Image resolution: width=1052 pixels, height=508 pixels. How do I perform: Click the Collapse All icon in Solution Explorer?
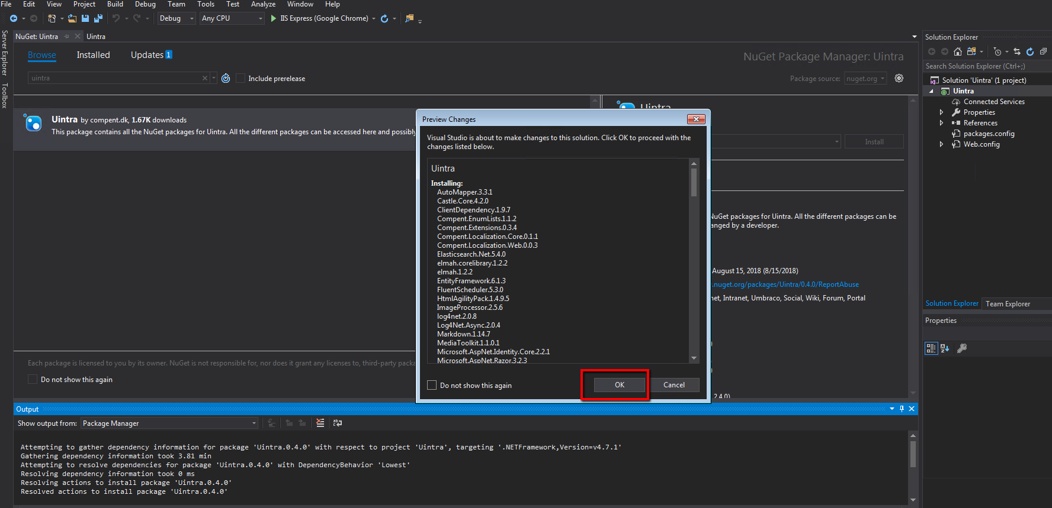[x=1043, y=51]
